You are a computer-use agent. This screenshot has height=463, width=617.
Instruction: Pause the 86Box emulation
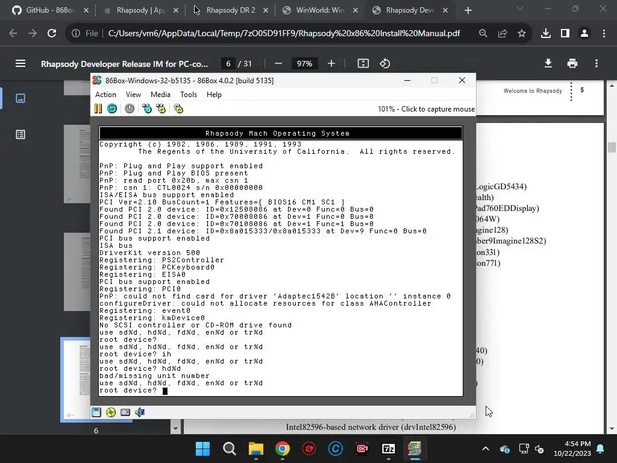pos(98,109)
